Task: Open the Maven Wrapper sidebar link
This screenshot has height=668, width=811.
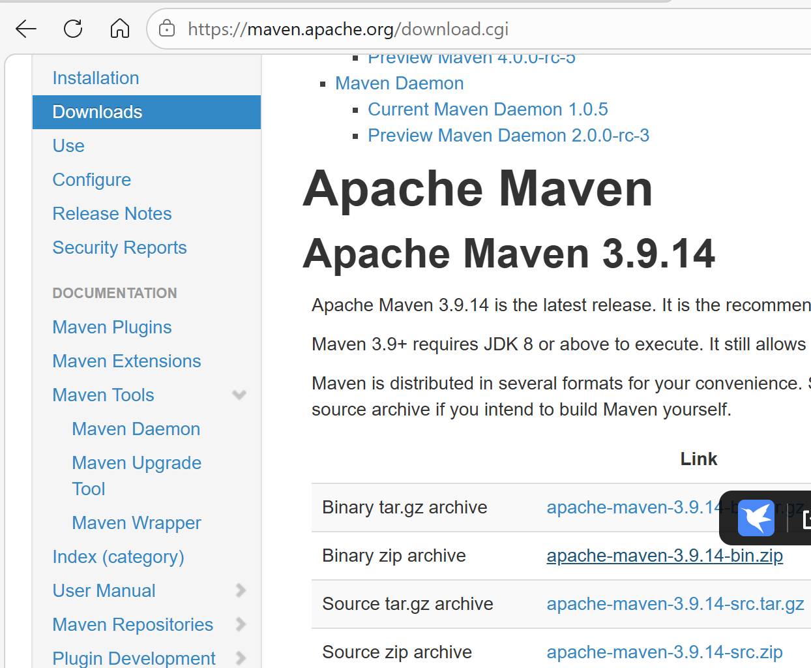Action: (x=137, y=523)
